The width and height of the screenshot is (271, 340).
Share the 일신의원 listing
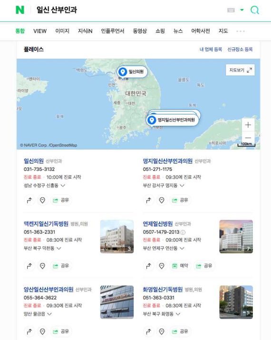pyautogui.click(x=61, y=200)
